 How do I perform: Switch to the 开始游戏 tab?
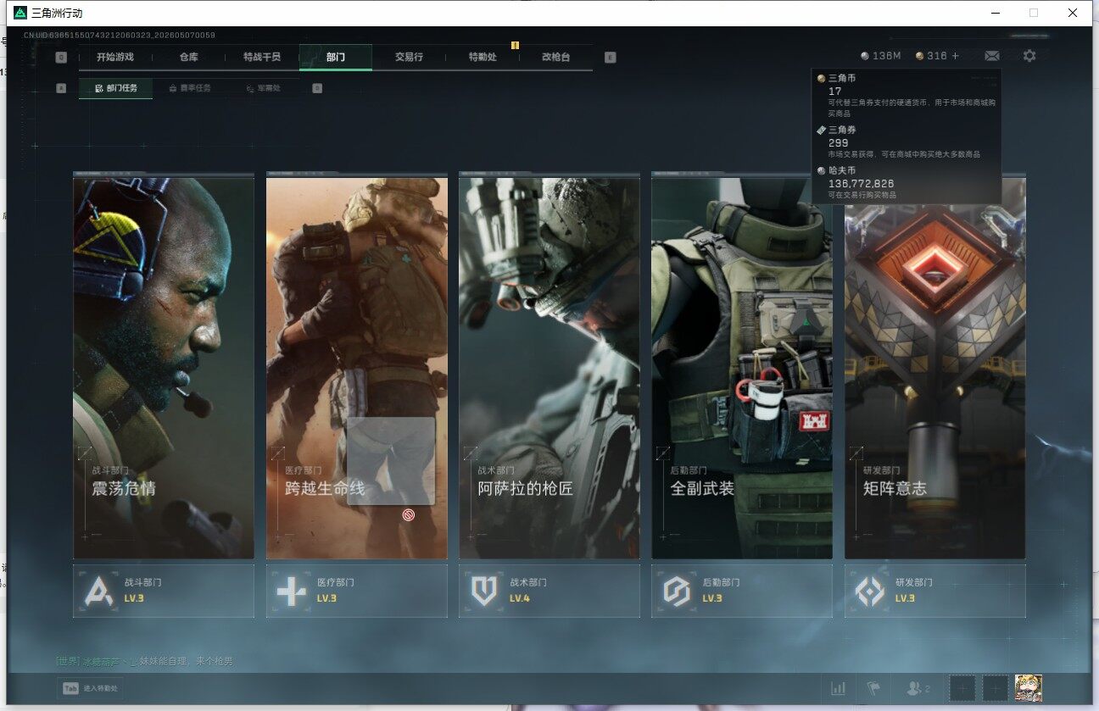click(x=115, y=57)
